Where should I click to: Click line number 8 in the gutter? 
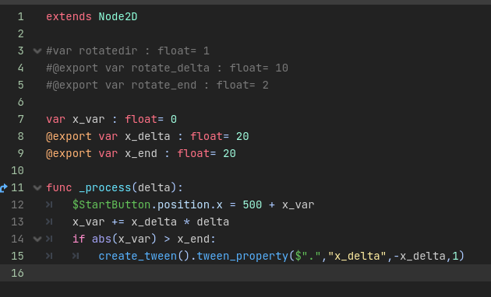[21, 137]
